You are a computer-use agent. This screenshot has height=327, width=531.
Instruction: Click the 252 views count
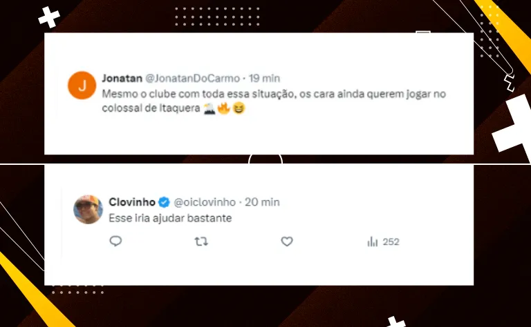(x=391, y=242)
